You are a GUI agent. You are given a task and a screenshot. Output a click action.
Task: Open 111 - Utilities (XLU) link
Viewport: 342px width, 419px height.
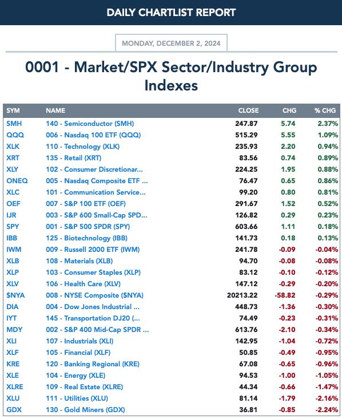(77, 398)
